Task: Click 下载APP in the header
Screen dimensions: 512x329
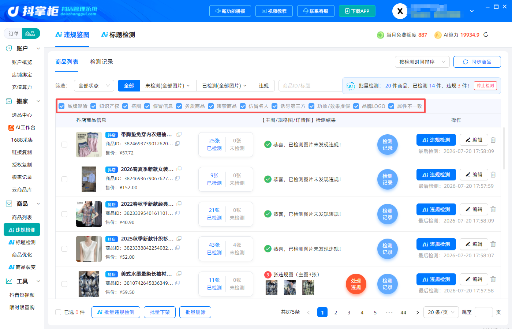Action: 357,11
